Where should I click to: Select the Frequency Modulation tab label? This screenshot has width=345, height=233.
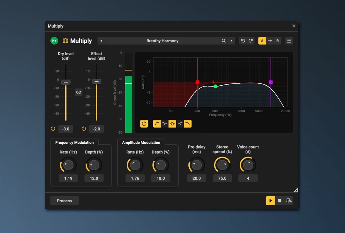coord(75,142)
